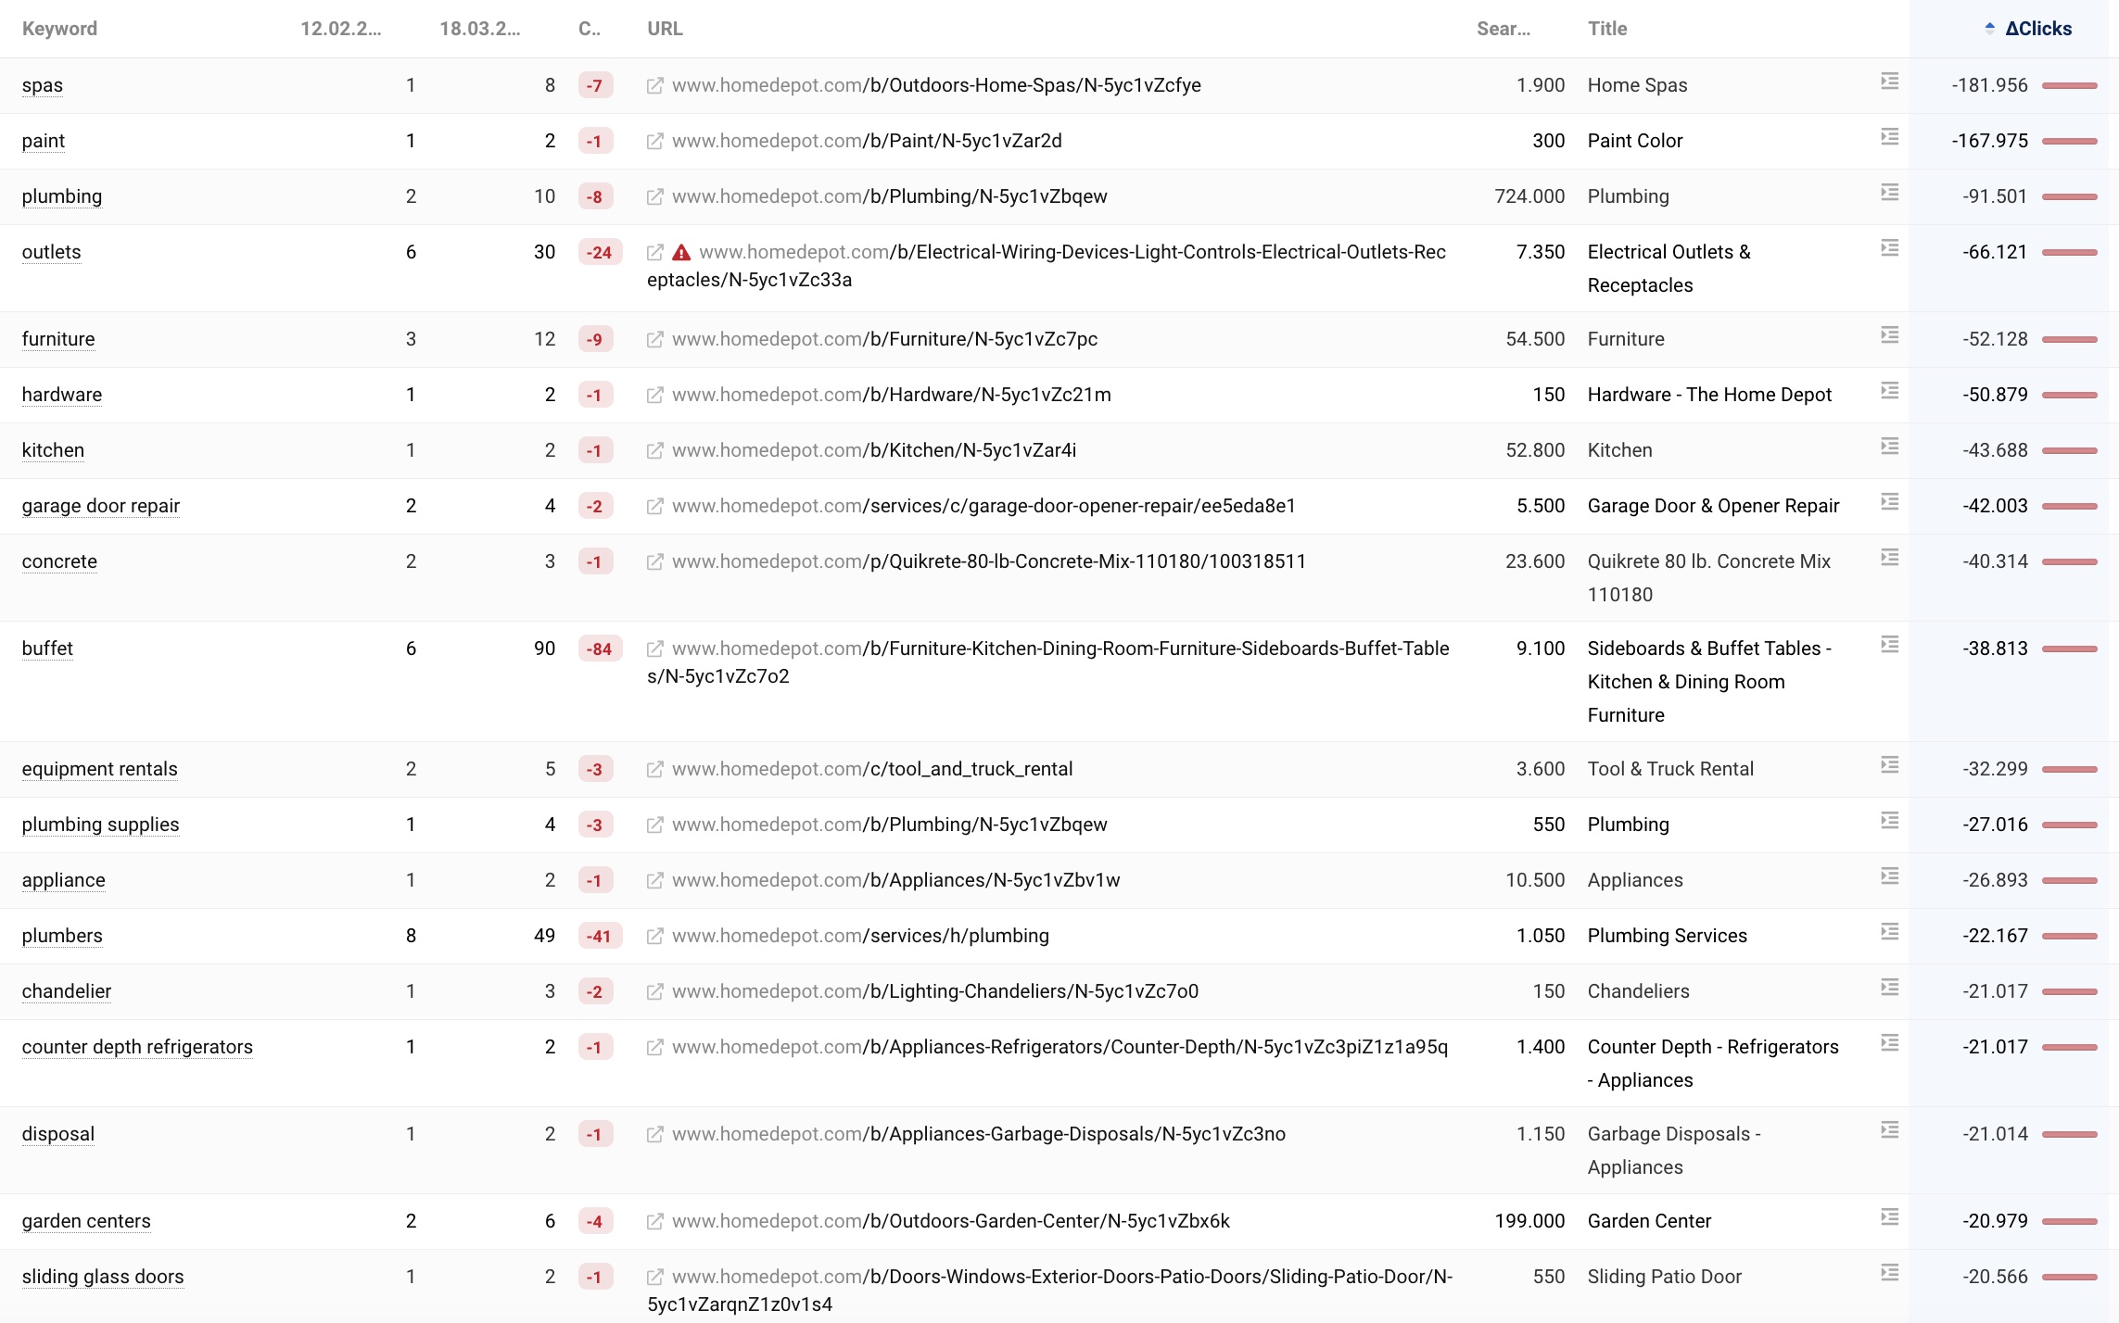Sort by the C.. change column header

(590, 29)
